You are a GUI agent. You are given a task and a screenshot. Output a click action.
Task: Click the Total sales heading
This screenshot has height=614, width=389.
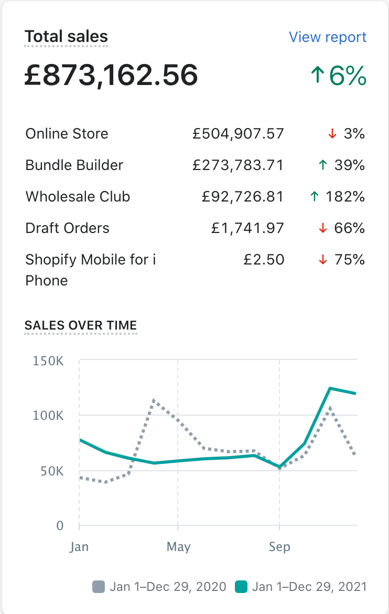point(67,37)
